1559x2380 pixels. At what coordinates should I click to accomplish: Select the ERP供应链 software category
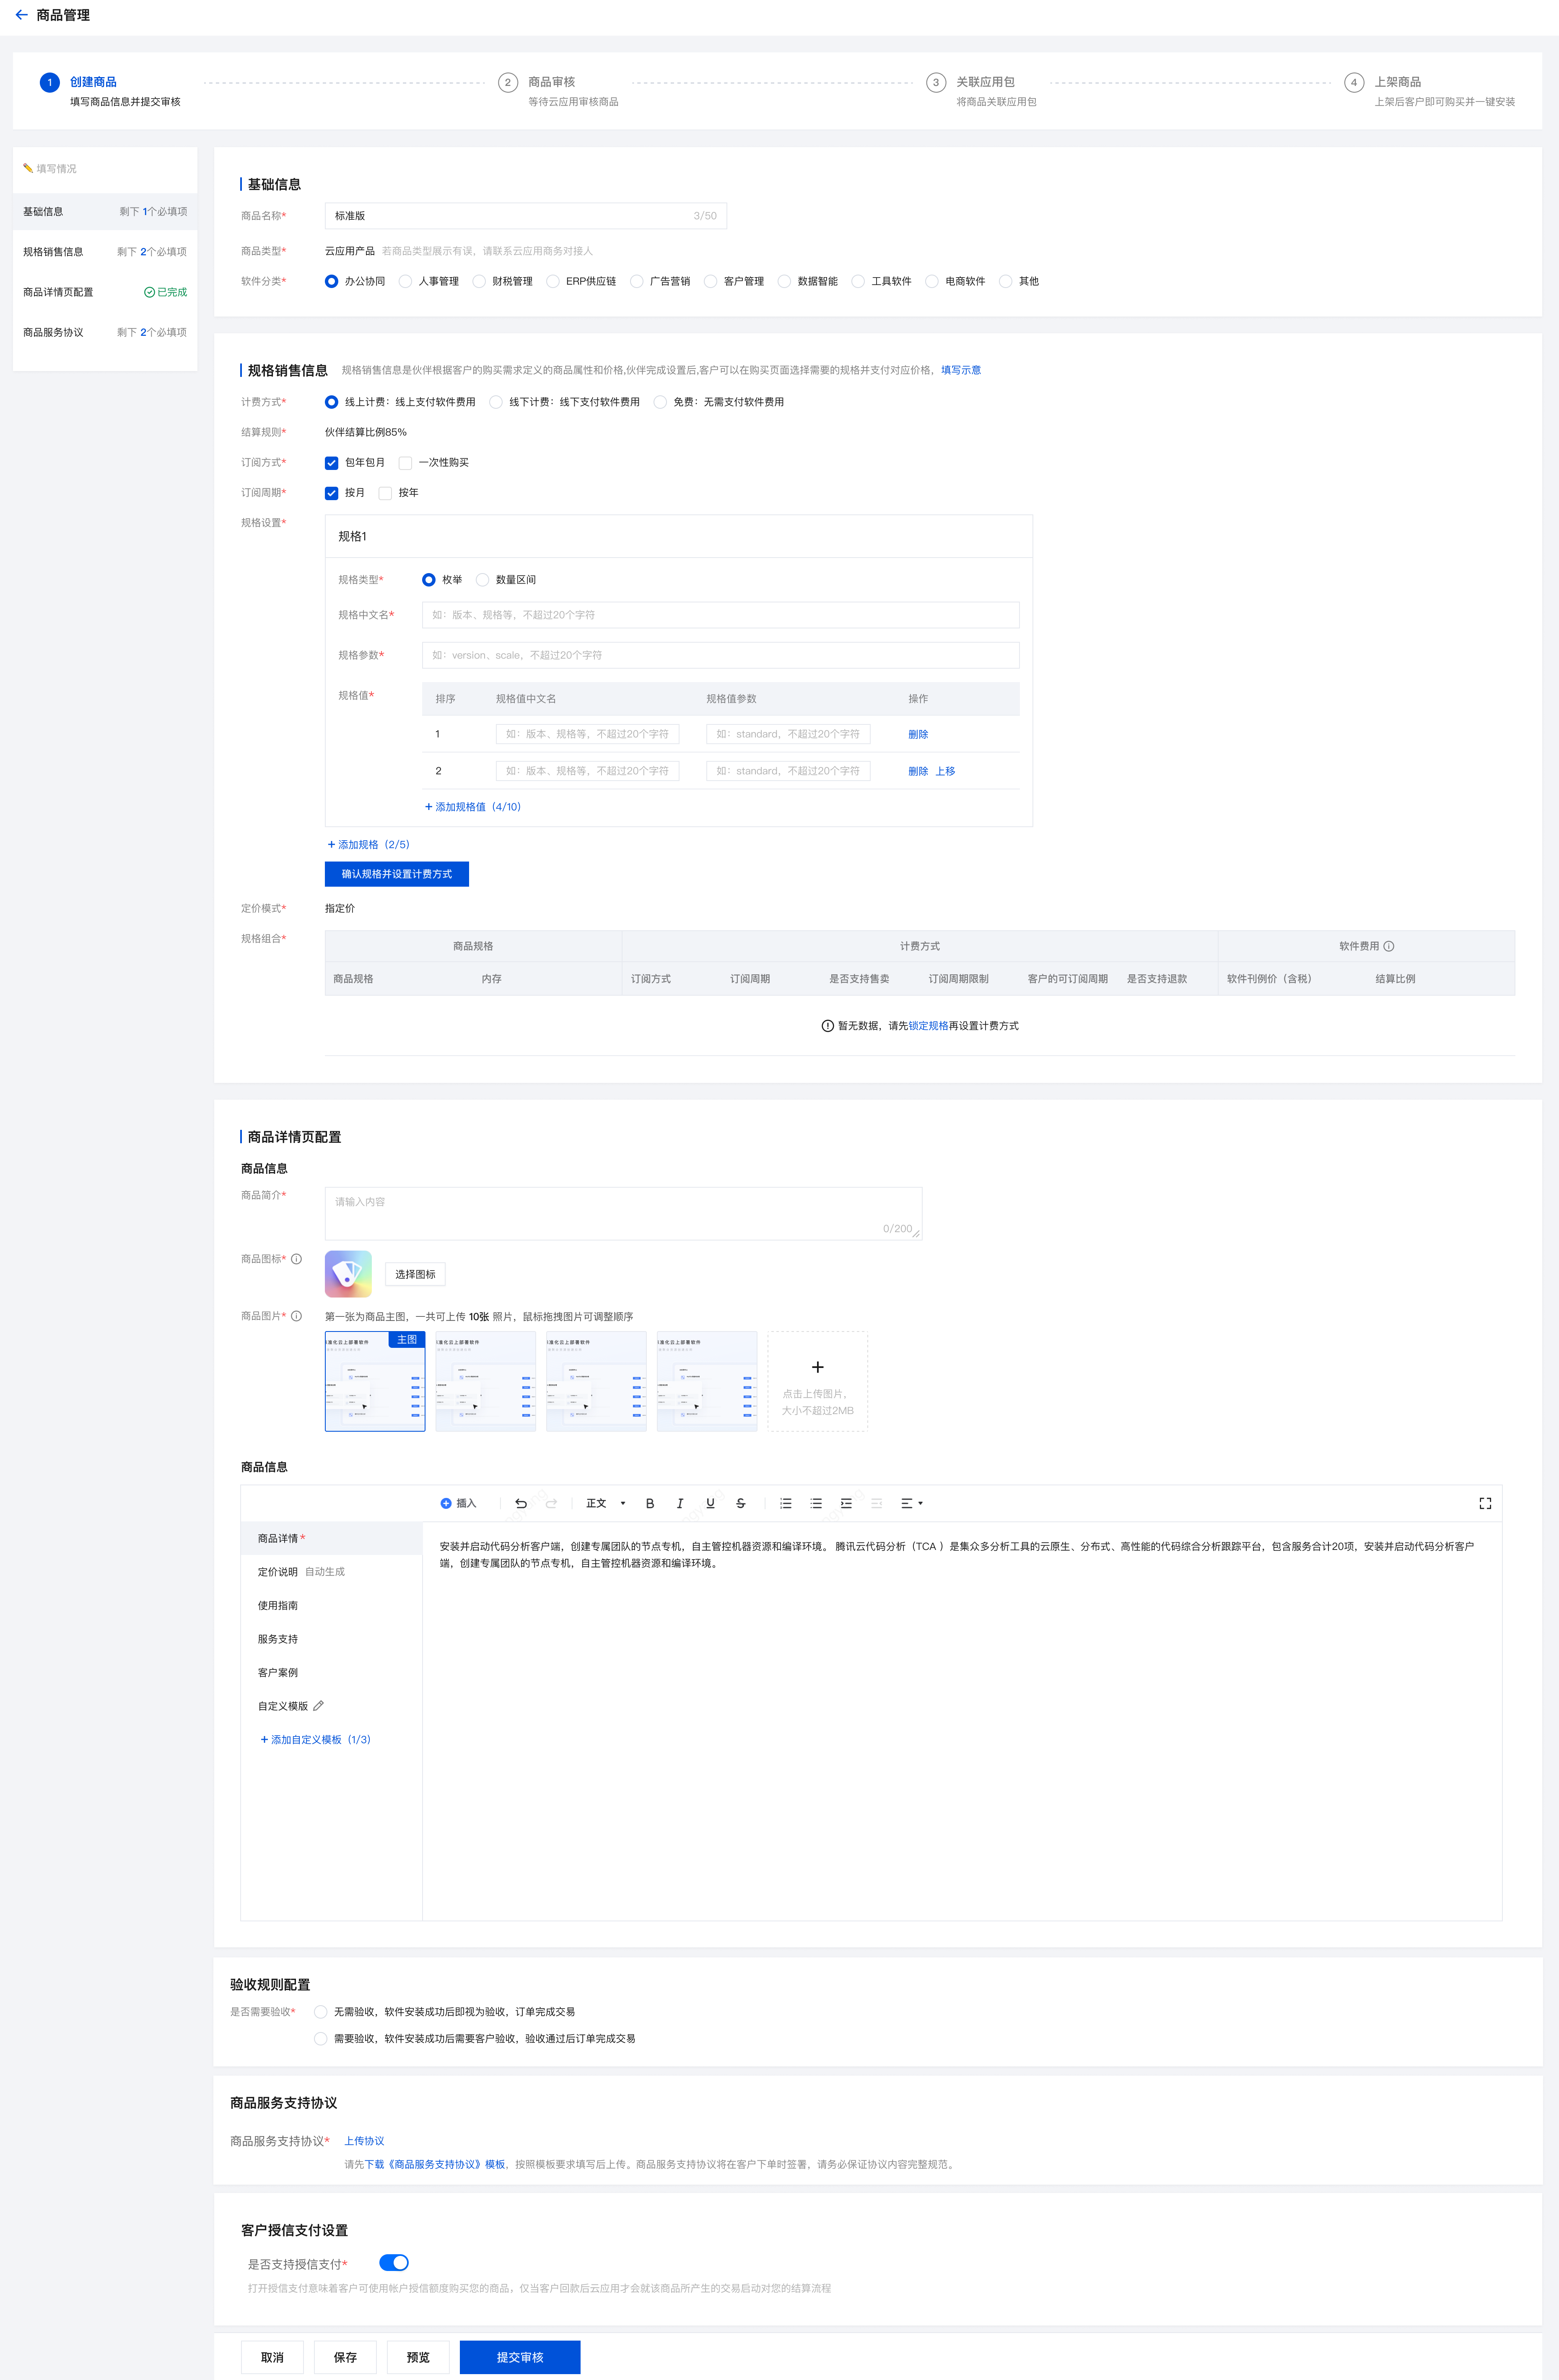552,281
